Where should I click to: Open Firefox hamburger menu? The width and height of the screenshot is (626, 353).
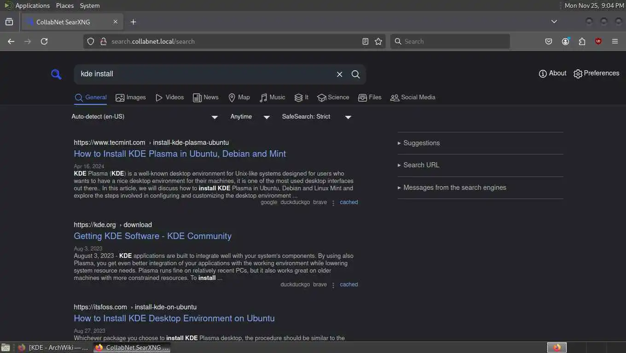coord(615,41)
